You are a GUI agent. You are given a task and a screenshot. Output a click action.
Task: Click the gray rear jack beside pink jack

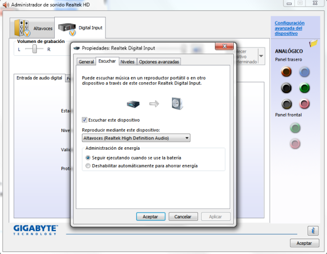(x=287, y=104)
